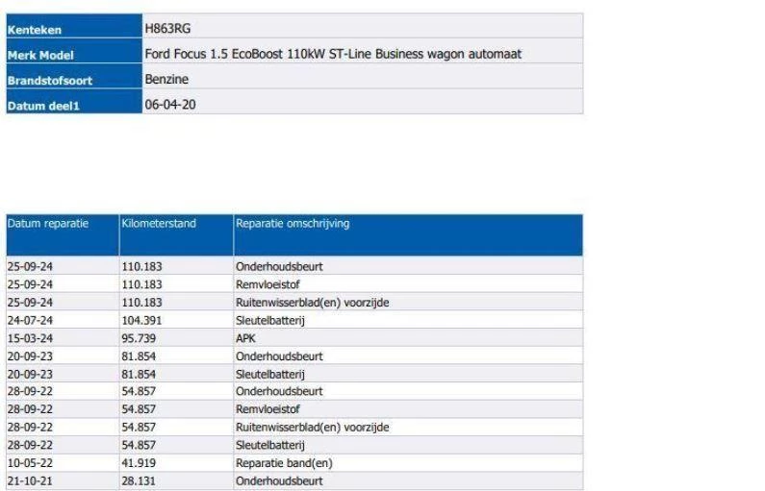Click the Datum reparatie column header
Viewport: 765px width, 491px height.
(x=63, y=234)
